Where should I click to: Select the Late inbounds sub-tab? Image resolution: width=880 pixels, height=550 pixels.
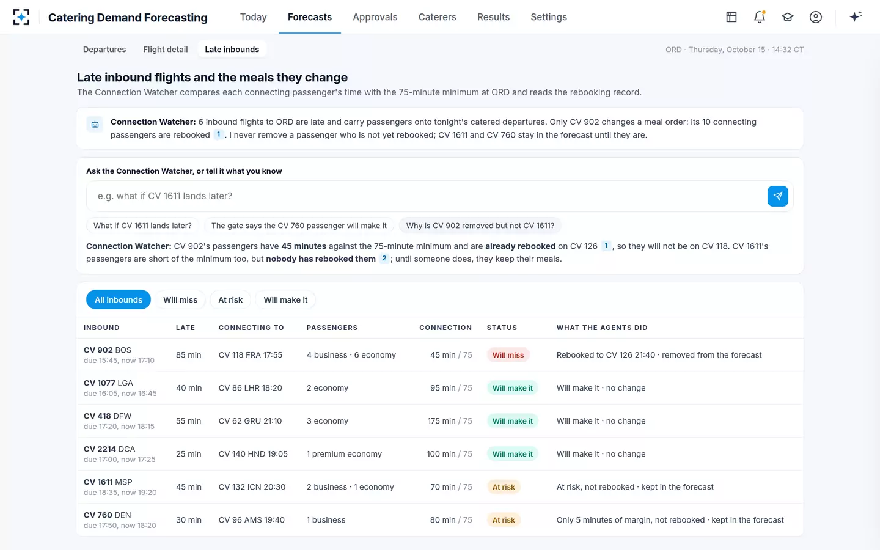[x=232, y=50]
